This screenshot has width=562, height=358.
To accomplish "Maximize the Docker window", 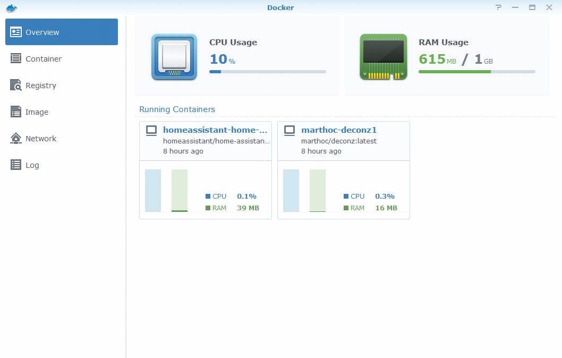I will pyautogui.click(x=532, y=7).
